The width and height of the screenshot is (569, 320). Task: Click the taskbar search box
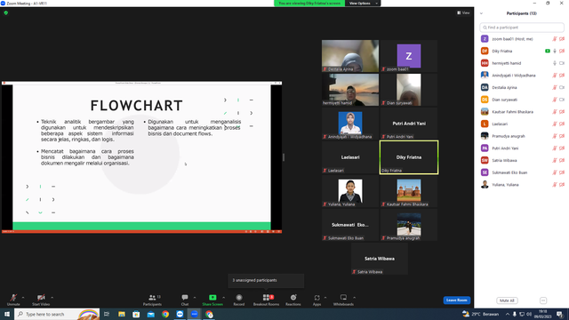coord(57,314)
